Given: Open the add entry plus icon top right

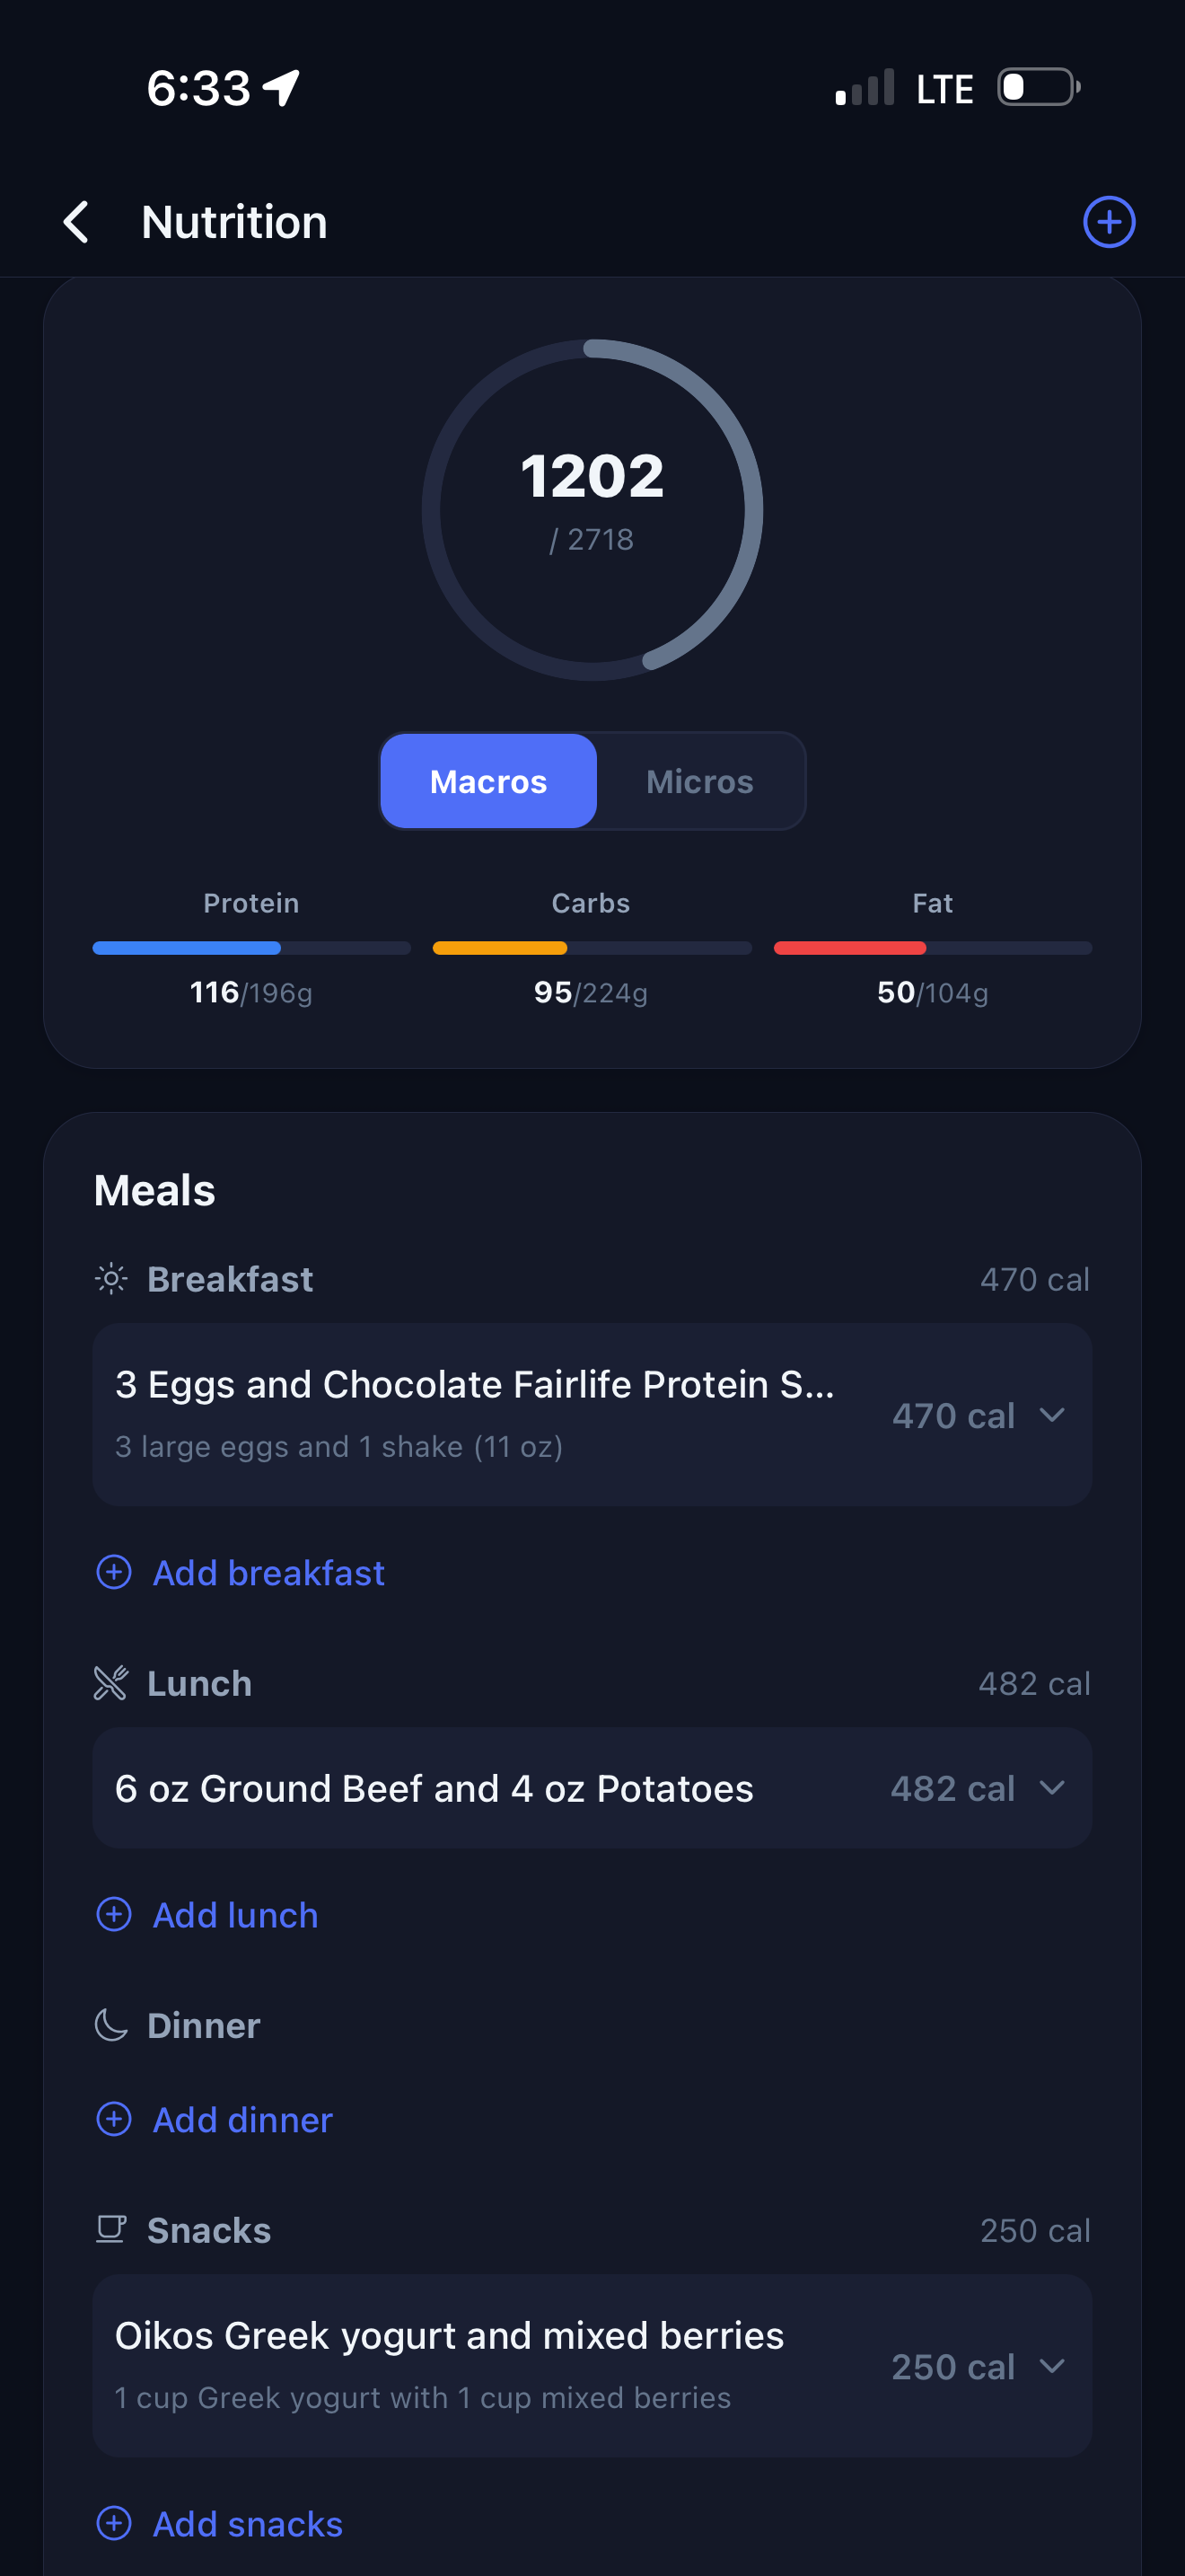Looking at the screenshot, I should click(1109, 222).
